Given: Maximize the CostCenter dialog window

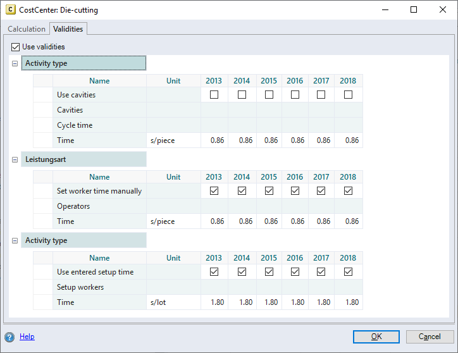Looking at the screenshot, I should coord(413,10).
